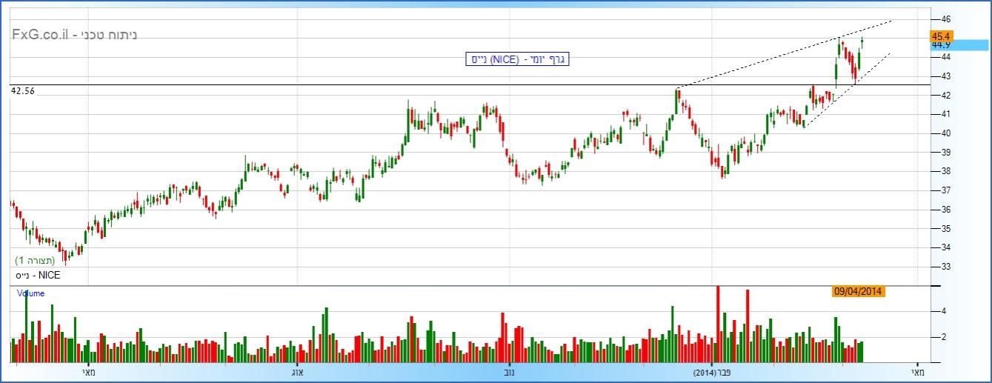This screenshot has height=383, width=992.
Task: Click the orange 09/04/2014 date label
Action: tap(859, 291)
